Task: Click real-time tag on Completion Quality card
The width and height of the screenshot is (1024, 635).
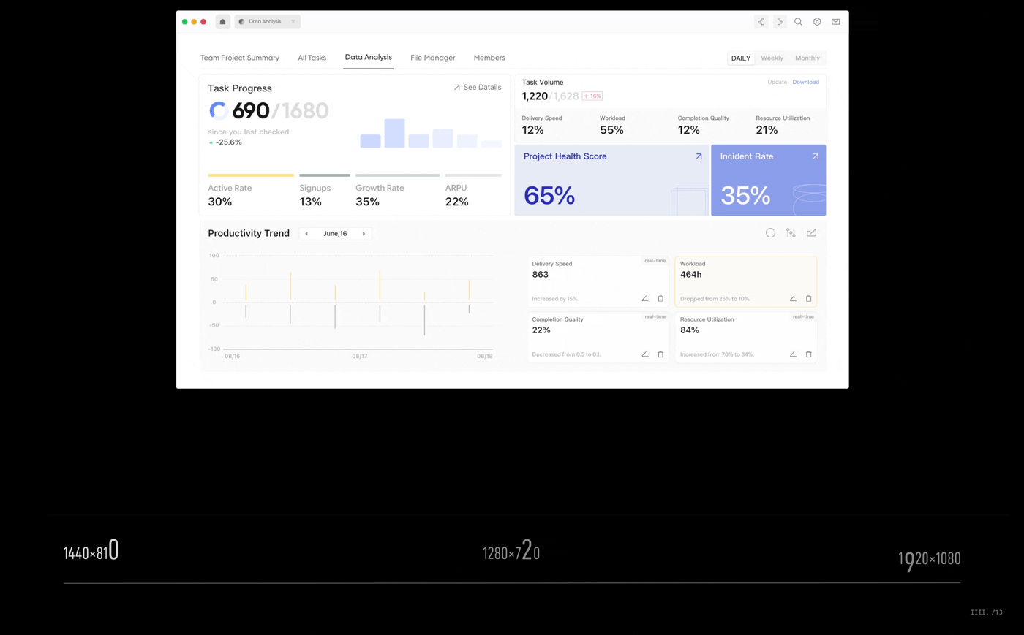Action: (655, 316)
